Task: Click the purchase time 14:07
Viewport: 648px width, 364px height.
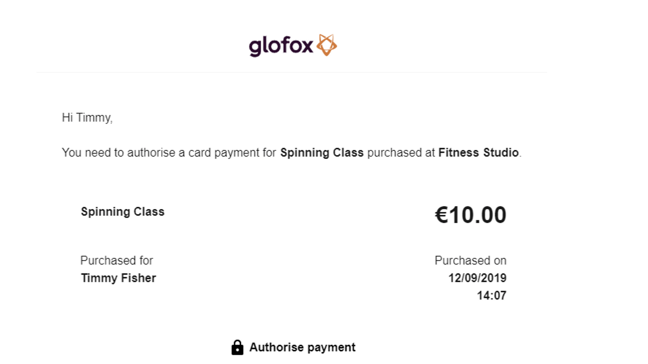Action: 491,296
